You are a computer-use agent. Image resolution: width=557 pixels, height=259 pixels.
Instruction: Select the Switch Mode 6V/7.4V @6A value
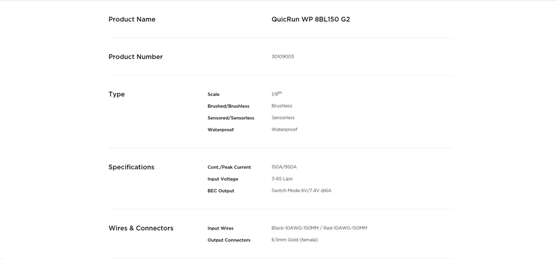(x=301, y=190)
